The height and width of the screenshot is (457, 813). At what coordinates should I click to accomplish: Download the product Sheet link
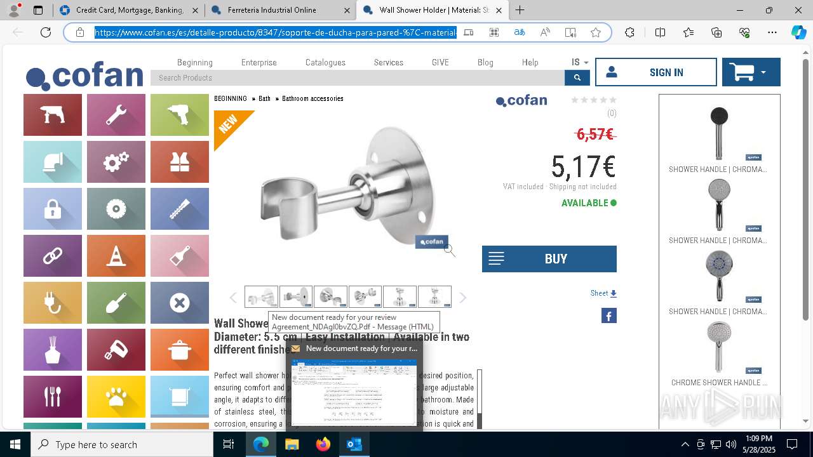(x=603, y=293)
